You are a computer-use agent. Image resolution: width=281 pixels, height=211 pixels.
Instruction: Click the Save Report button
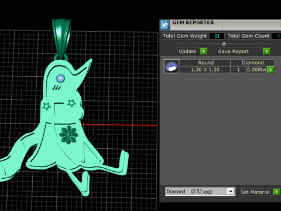click(239, 52)
